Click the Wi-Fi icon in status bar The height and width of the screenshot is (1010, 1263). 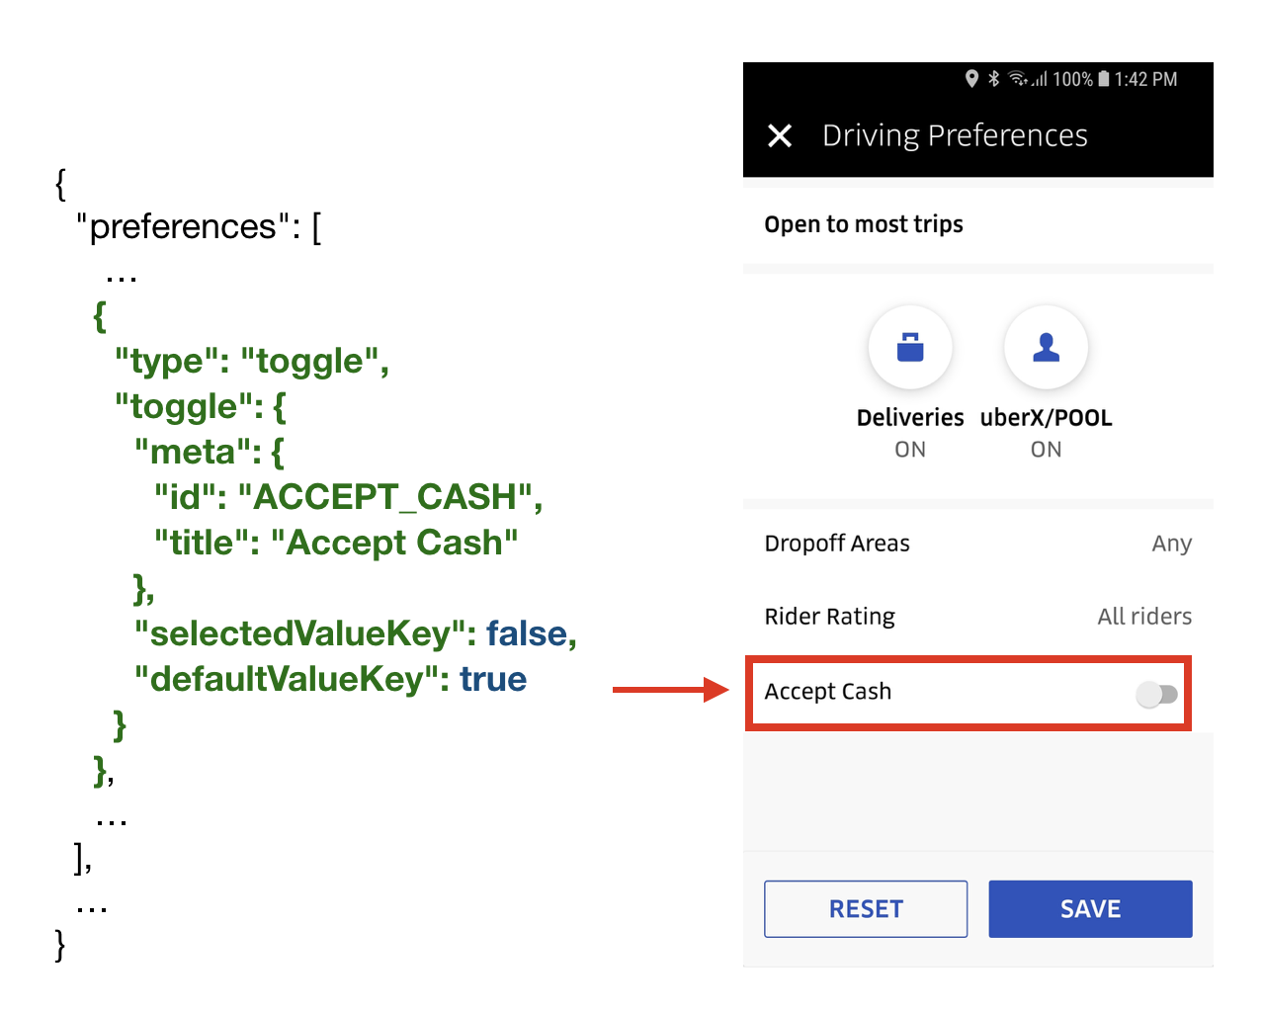(1018, 79)
